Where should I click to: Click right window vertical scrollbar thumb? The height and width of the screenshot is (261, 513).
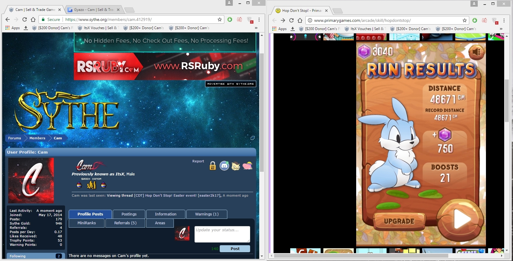pyautogui.click(x=507, y=100)
